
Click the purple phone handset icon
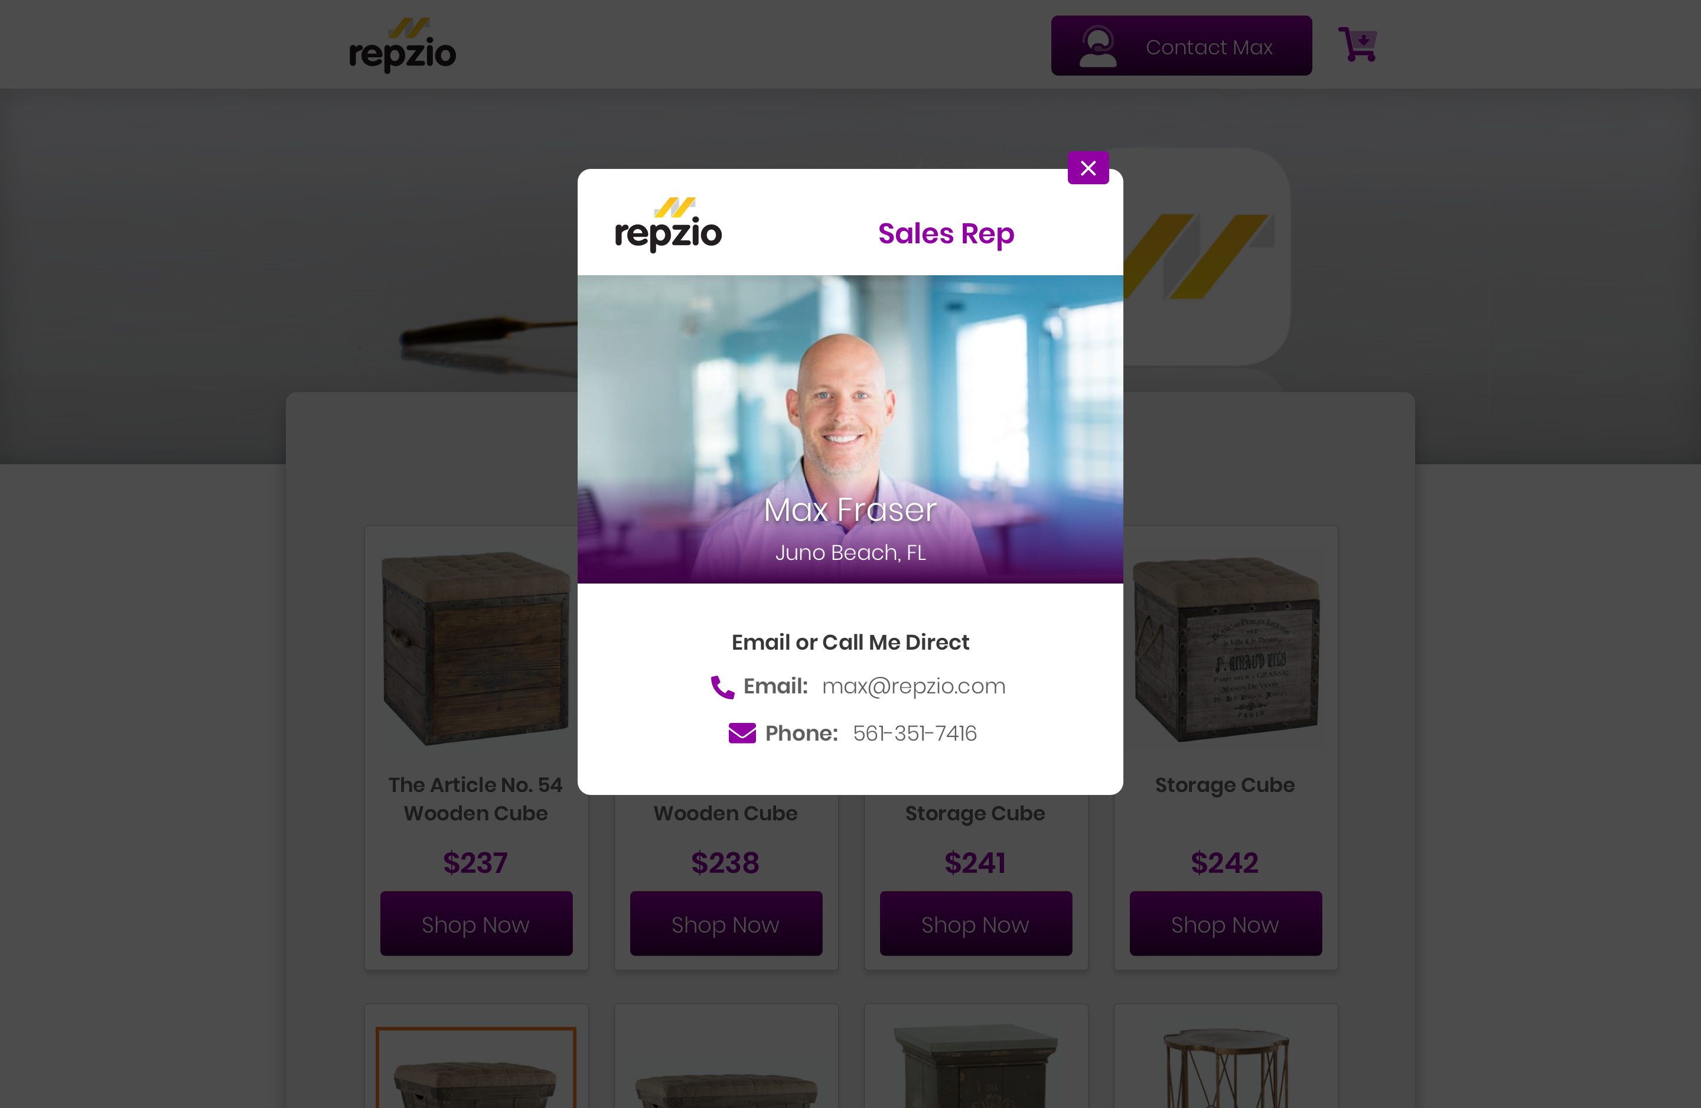(x=722, y=686)
